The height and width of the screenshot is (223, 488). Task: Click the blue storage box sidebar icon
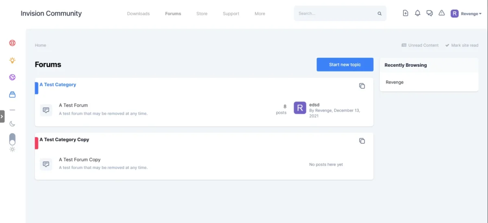[x=12, y=94]
